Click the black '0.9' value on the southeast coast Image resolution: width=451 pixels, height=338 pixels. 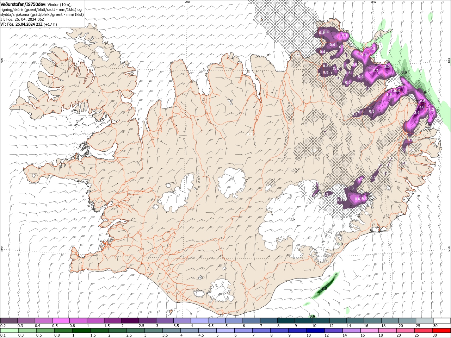340,244
